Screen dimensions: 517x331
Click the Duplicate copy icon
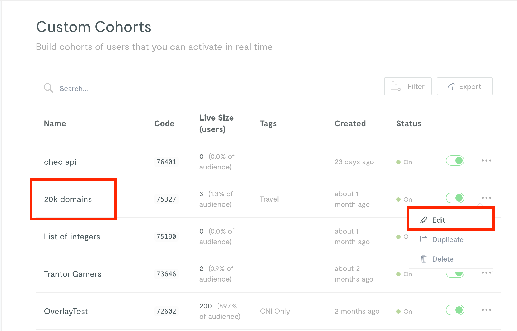click(423, 239)
